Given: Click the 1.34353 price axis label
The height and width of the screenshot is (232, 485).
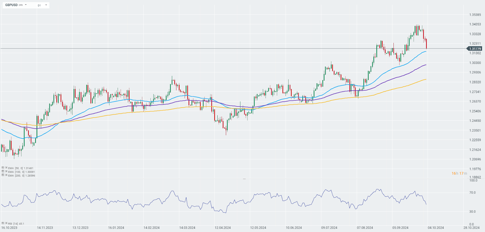Looking at the screenshot, I should (475, 24).
